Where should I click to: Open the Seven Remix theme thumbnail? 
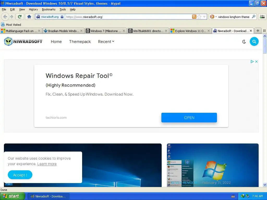213,165
